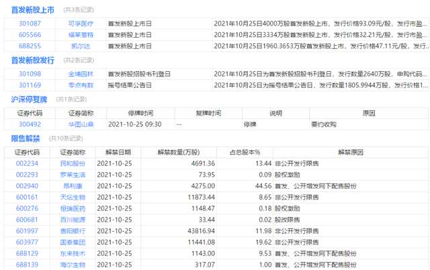Click stock name link in the 300492 row
This screenshot has height=270, width=430.
(x=81, y=125)
